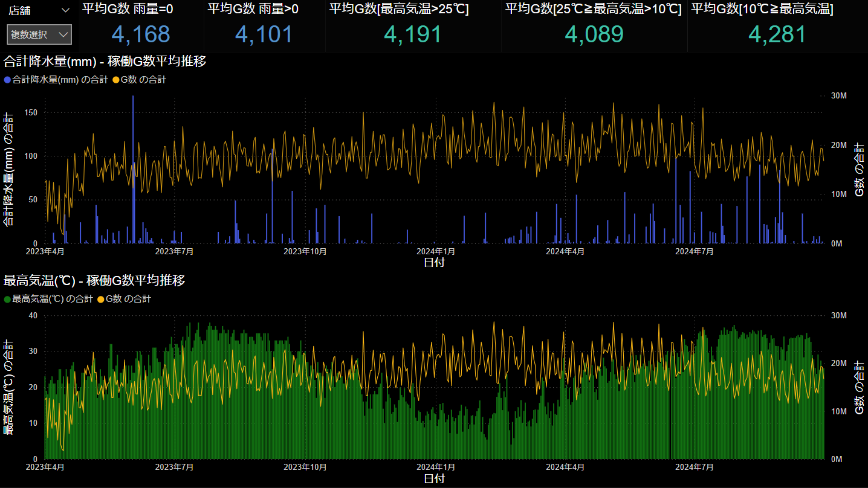The height and width of the screenshot is (488, 868).
Task: Click the 4,191 card for 最高気温>25℃
Action: (x=412, y=35)
